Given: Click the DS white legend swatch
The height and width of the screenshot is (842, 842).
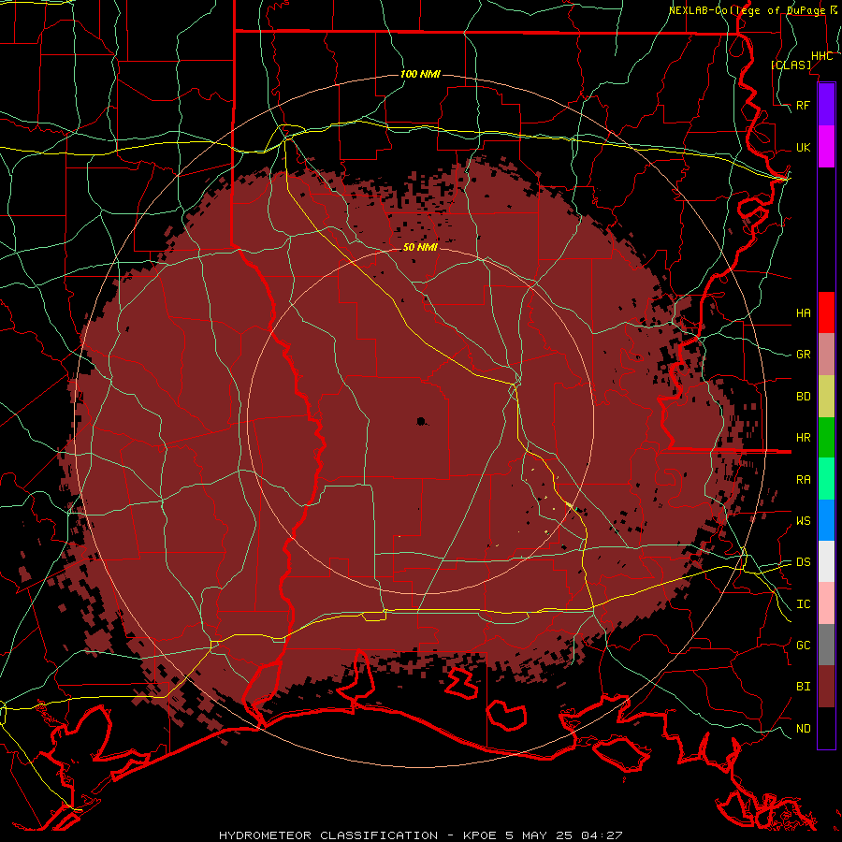Looking at the screenshot, I should pyautogui.click(x=826, y=561).
